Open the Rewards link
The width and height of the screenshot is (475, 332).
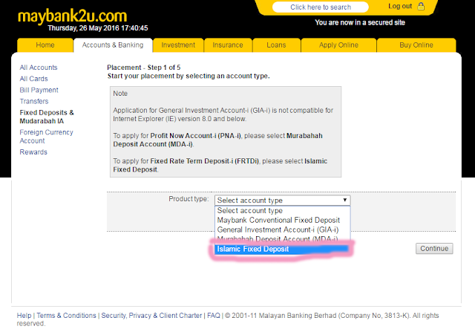pyautogui.click(x=33, y=152)
